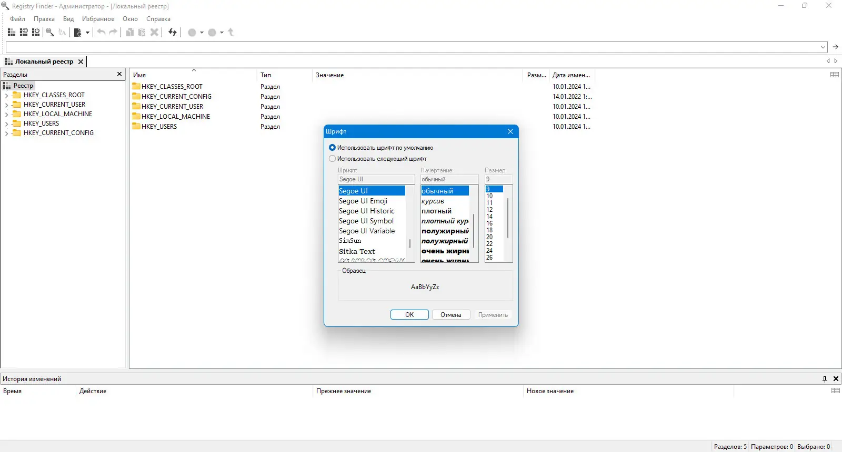Close the Шрифт dialog
This screenshot has width=842, height=452.
(x=510, y=131)
